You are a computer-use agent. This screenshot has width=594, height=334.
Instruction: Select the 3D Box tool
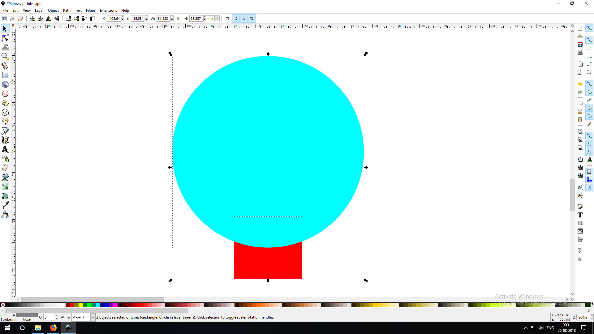click(x=5, y=84)
